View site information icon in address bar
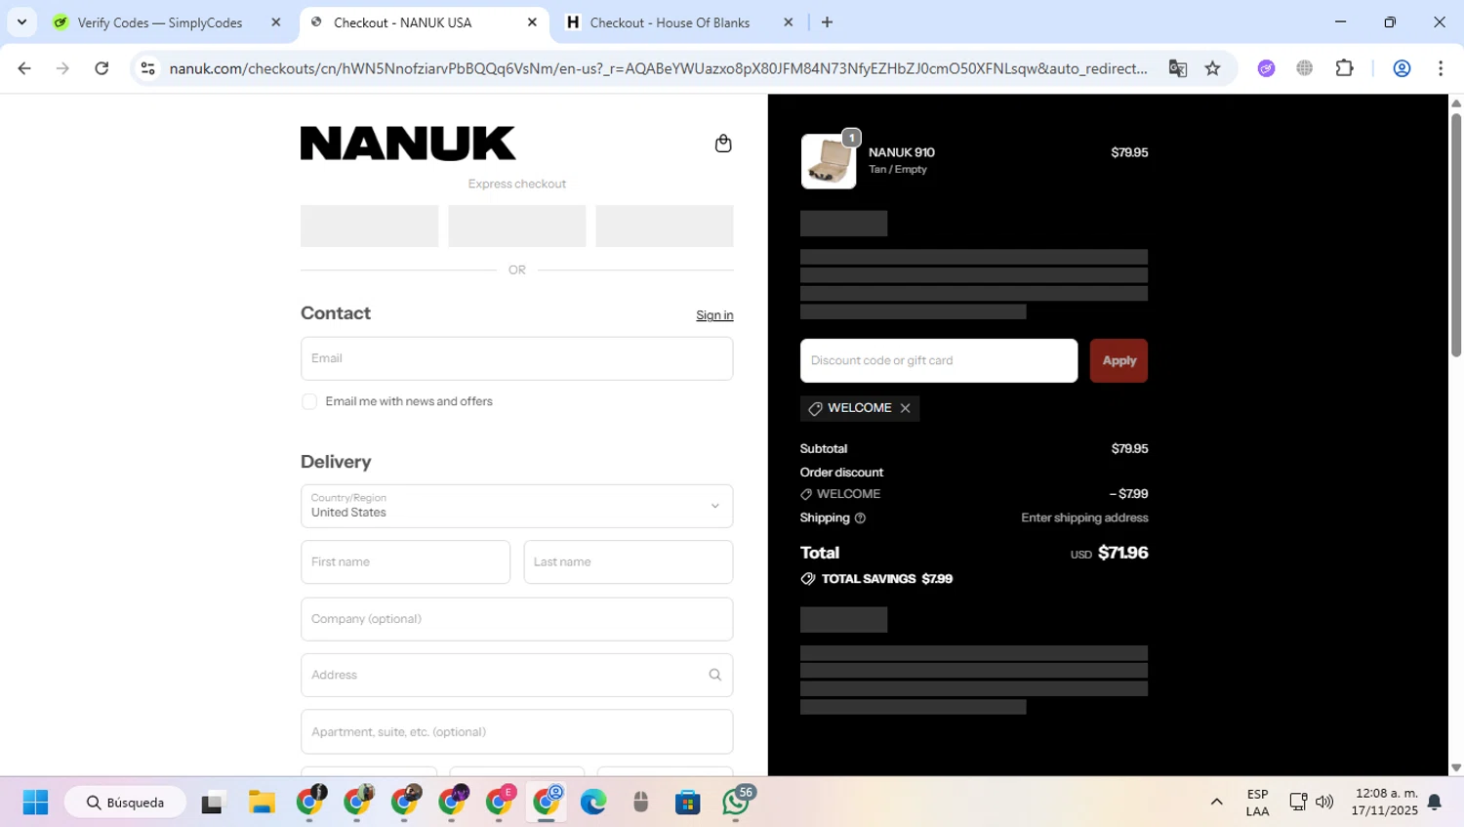Viewport: 1464px width, 827px height. (x=148, y=68)
